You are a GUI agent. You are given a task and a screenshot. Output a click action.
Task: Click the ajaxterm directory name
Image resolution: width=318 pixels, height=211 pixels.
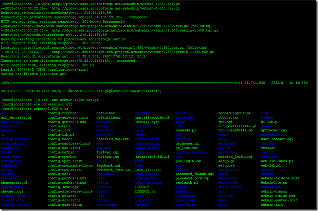coord(9,126)
